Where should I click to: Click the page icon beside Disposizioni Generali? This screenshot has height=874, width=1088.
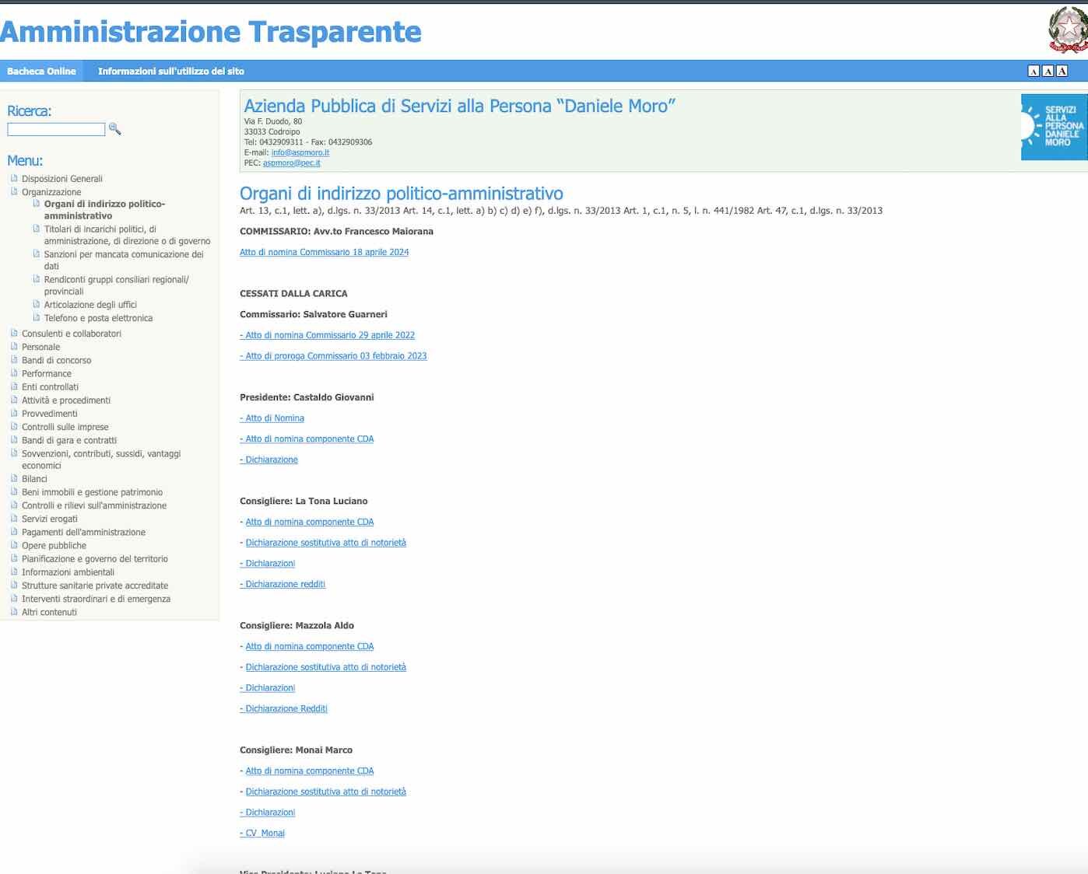(x=14, y=178)
